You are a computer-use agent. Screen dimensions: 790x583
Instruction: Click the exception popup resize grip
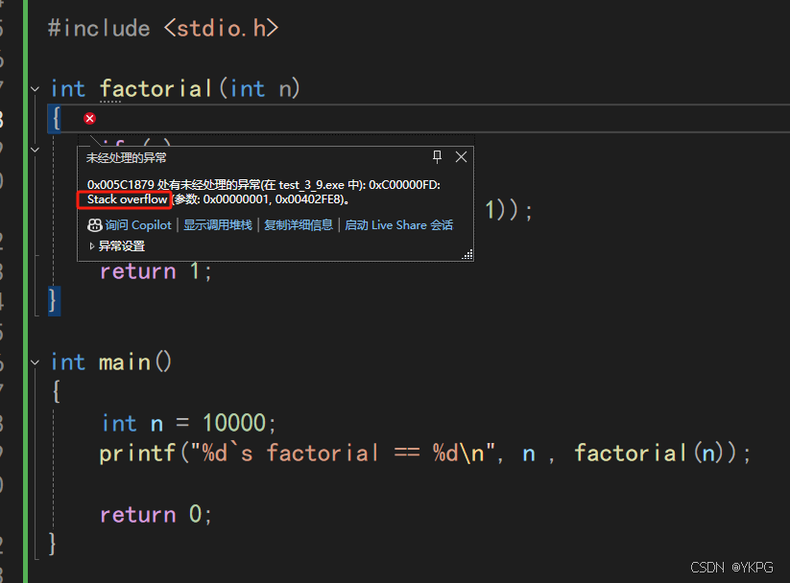(467, 255)
